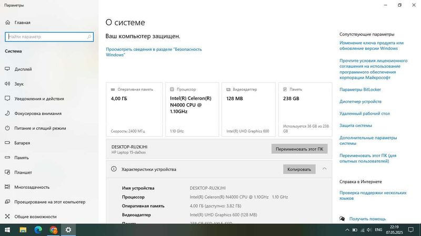The height and width of the screenshot is (236, 421).
Task: Open лицензионного соглашения terms link
Action: (373, 69)
